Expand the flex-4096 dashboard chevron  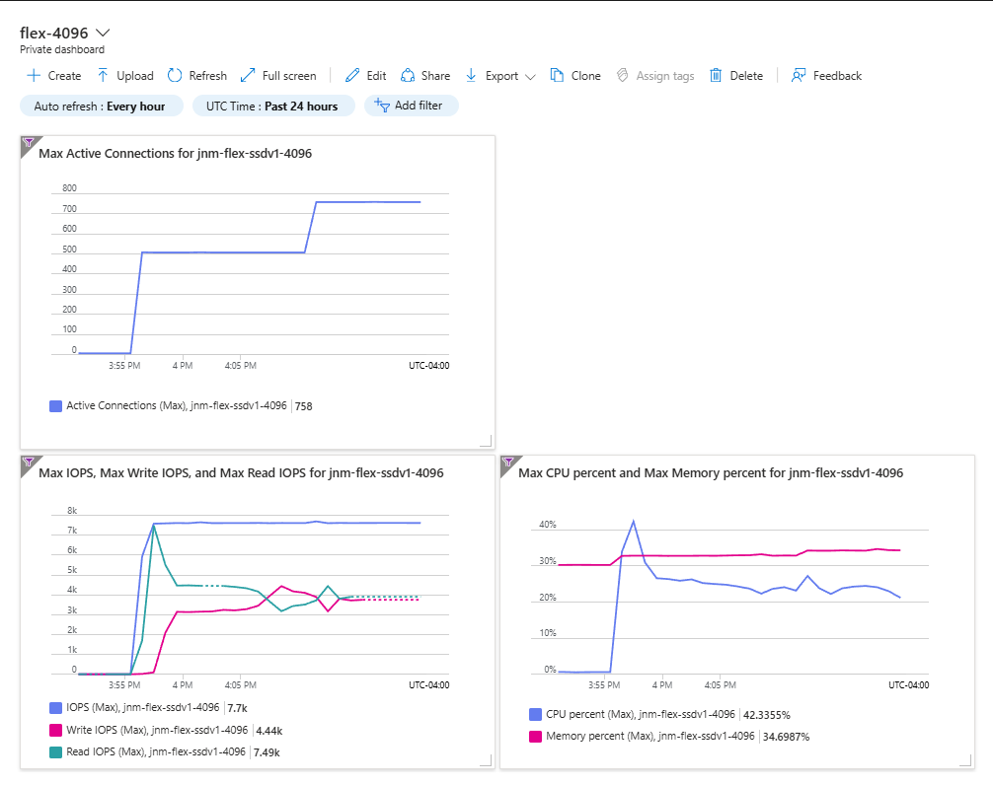[103, 33]
